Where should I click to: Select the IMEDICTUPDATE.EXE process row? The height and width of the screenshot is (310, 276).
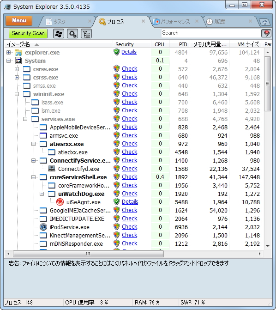click(134, 219)
